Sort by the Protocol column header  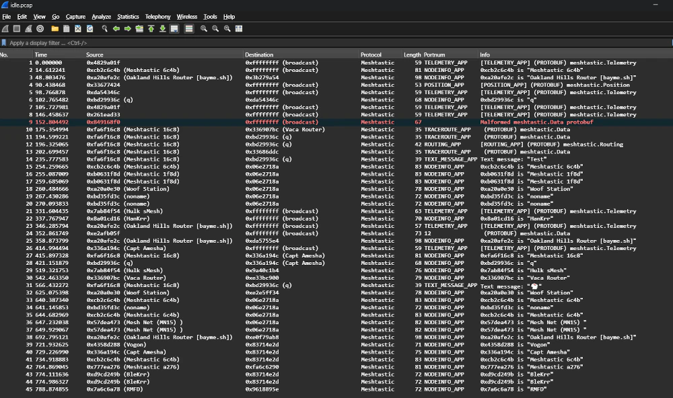click(x=380, y=55)
